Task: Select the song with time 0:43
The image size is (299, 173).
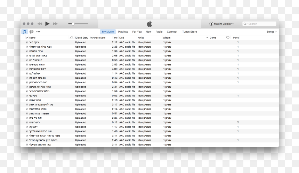Action: point(149,78)
